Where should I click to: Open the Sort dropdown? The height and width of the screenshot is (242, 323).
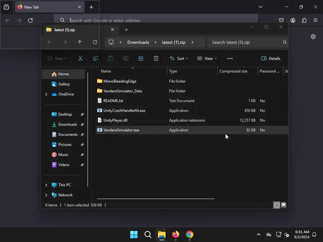179,58
